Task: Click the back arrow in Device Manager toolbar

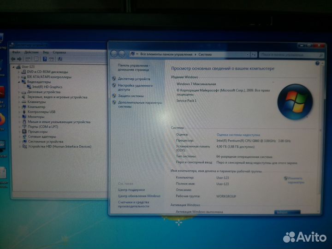Action: 13,59
